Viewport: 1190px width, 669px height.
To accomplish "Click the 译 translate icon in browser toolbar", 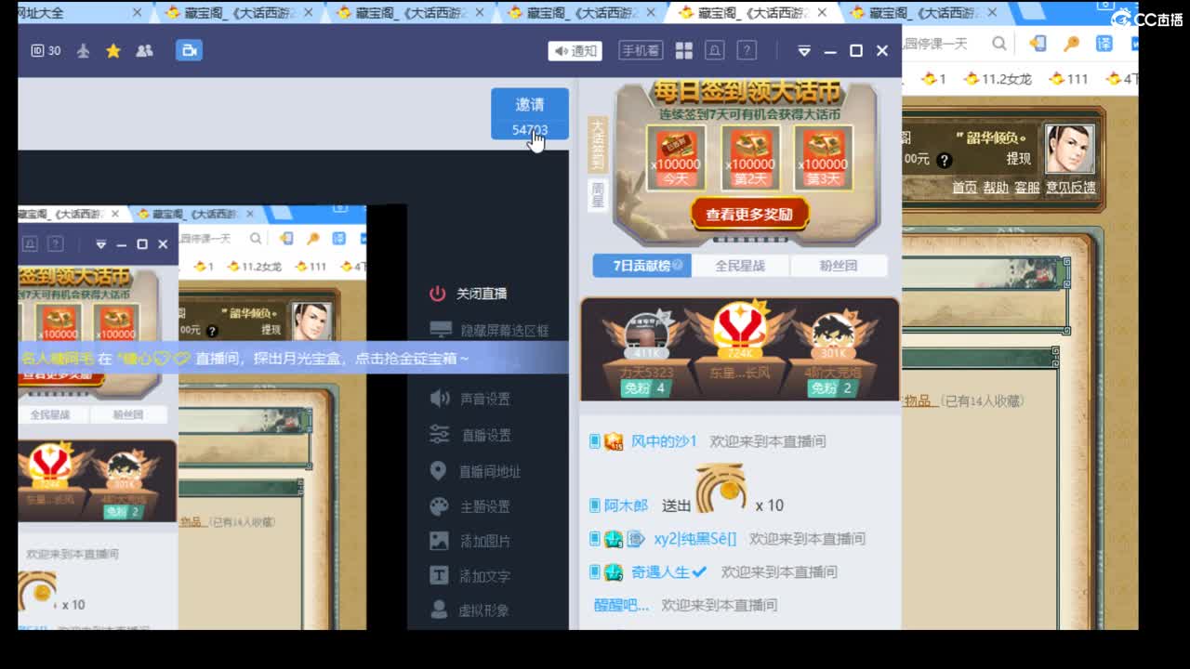I will tap(1104, 44).
